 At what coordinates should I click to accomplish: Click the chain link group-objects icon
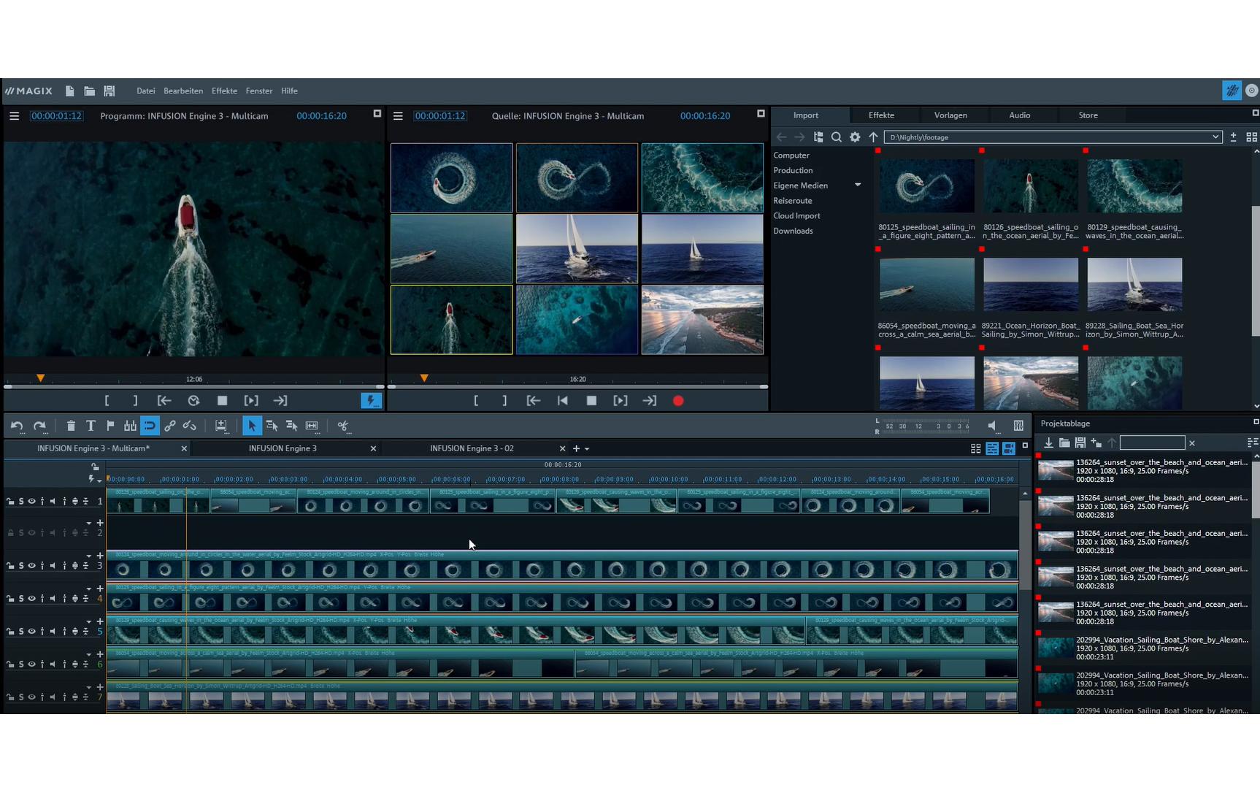(x=170, y=426)
